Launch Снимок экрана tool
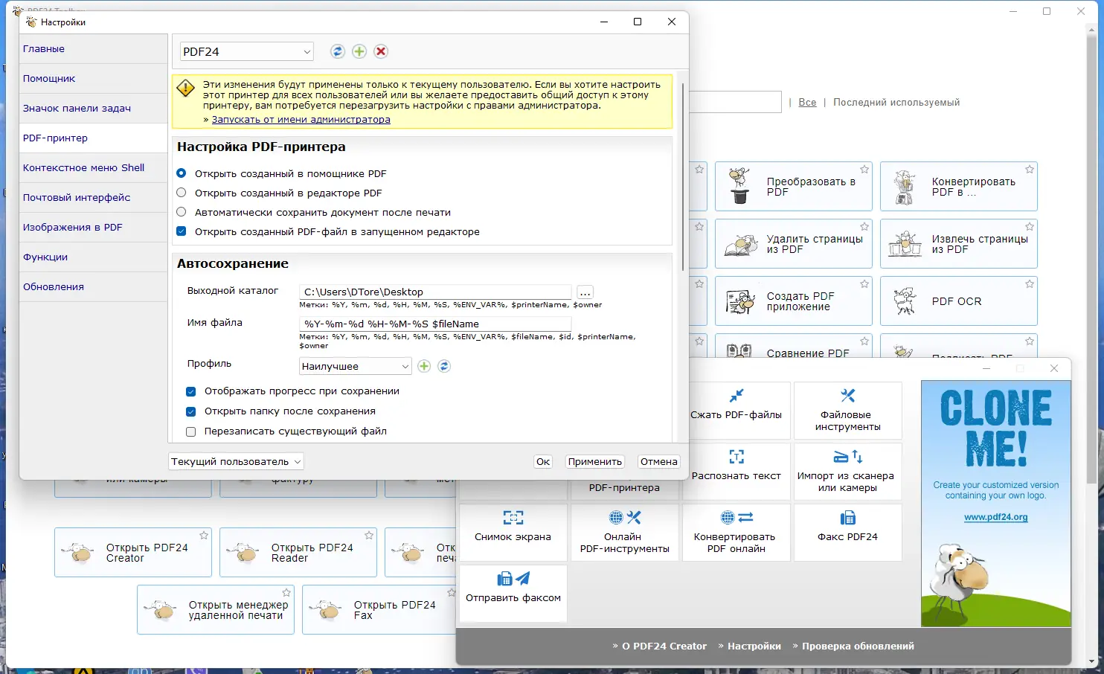The image size is (1104, 674). [513, 533]
